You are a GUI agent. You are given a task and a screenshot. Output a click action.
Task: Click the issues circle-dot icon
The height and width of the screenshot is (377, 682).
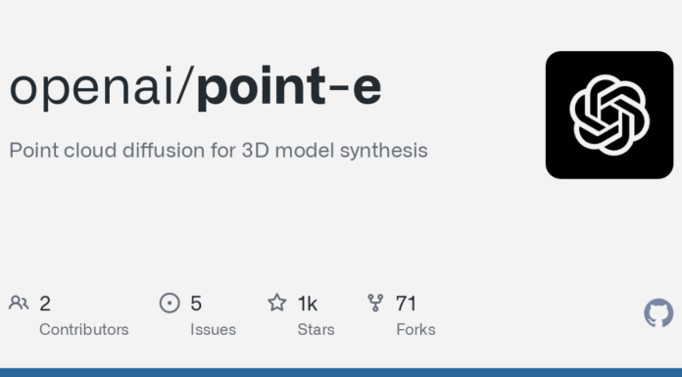(x=170, y=303)
